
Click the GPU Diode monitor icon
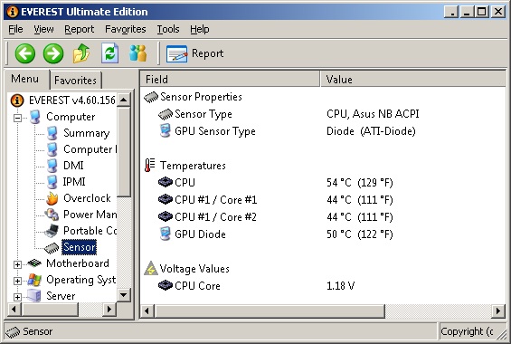[x=166, y=234]
